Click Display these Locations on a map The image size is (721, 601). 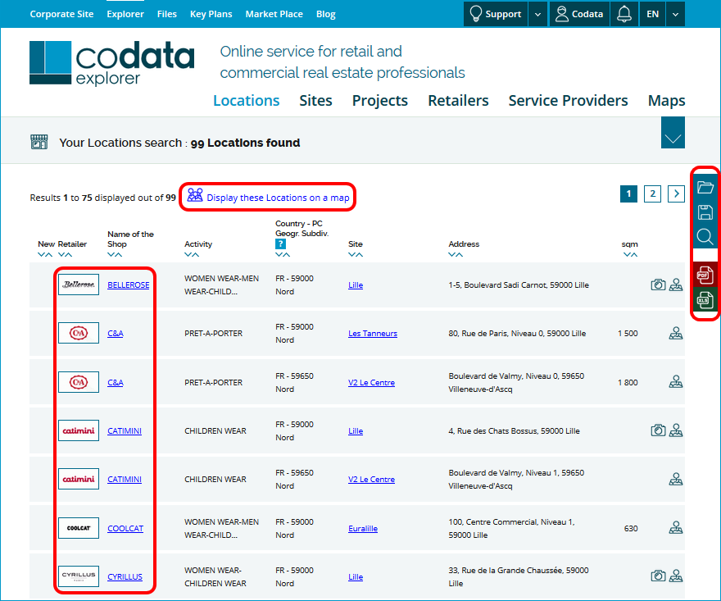[268, 197]
